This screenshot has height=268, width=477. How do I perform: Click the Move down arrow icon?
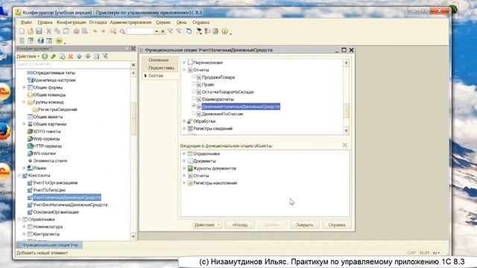pos(88,57)
